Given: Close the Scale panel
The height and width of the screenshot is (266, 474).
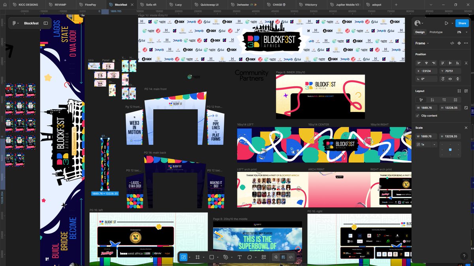Looking at the screenshot, I should click(466, 128).
